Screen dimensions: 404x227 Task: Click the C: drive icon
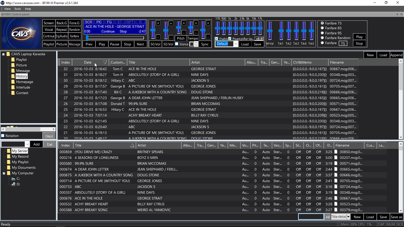[x=13, y=179]
